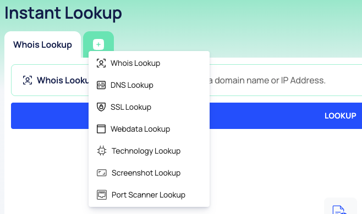
Task: Click the Port Scanner ethernet icon
Action: tap(102, 195)
